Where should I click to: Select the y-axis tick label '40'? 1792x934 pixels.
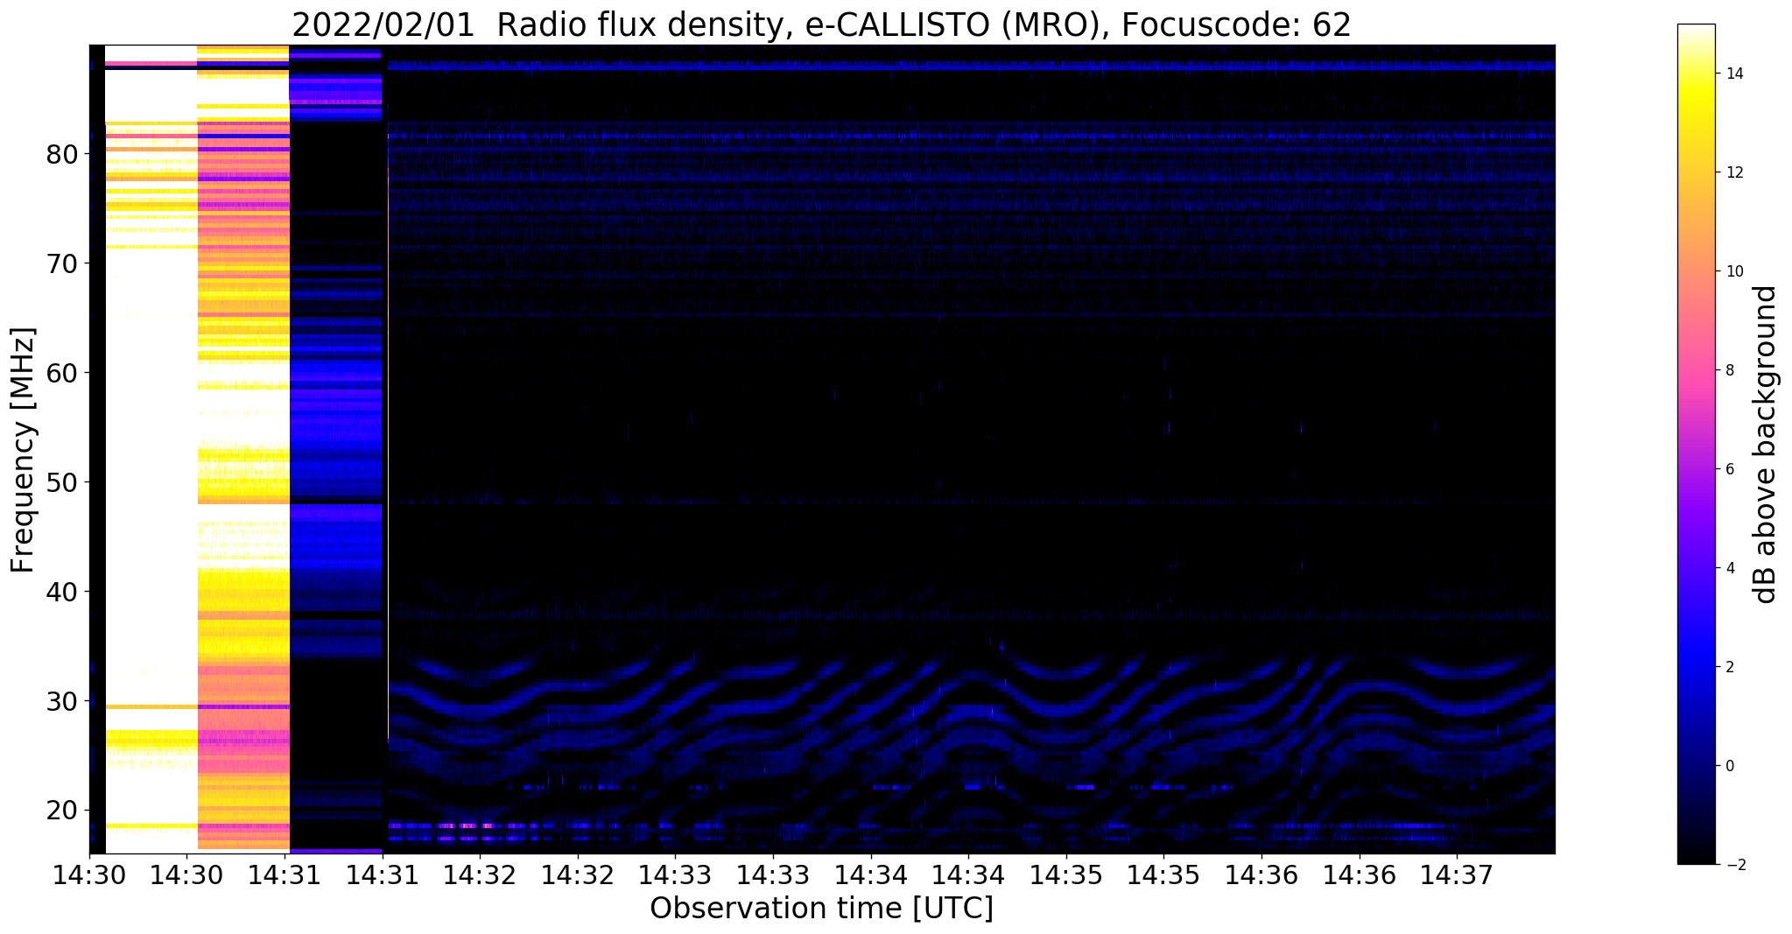point(61,593)
